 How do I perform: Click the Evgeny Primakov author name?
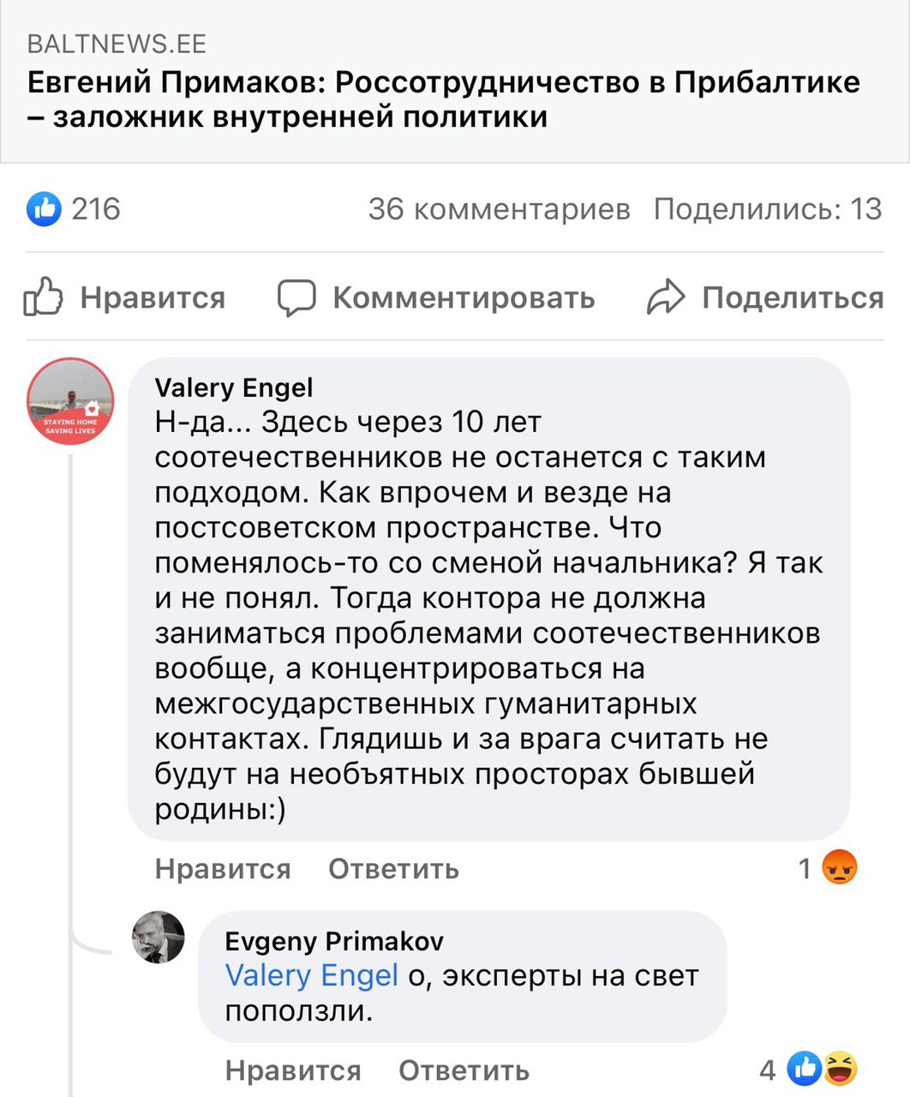tap(334, 941)
